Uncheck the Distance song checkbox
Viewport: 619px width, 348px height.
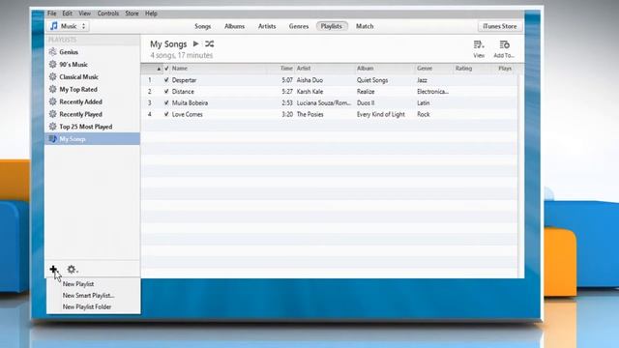pos(166,91)
